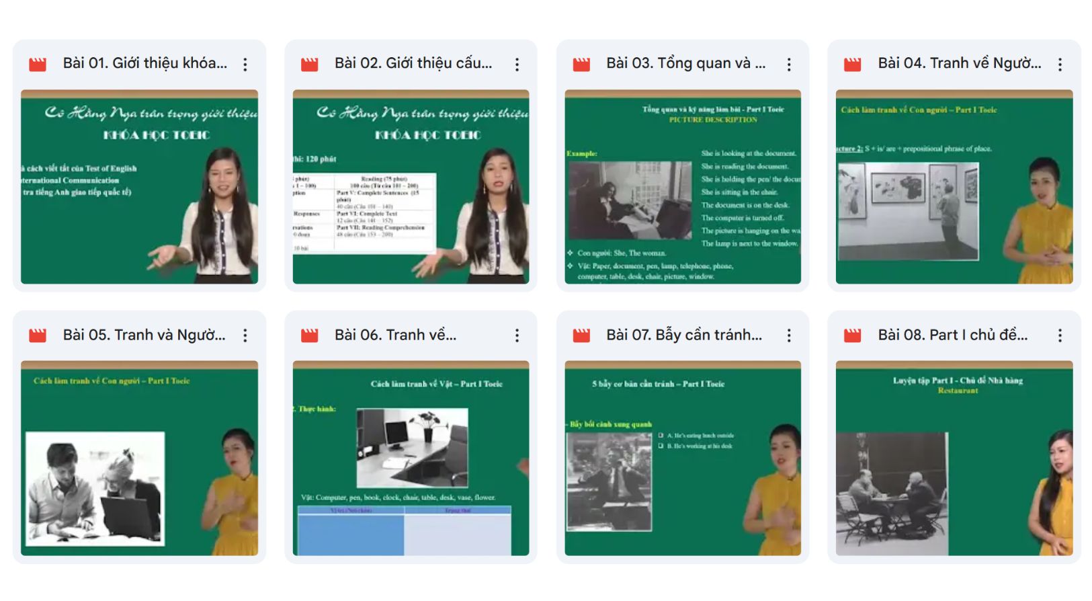Viewport: 1092px width, 601px height.
Task: Select file name 'Bài 02. Giới thiệu cấu...'
Action: pyautogui.click(x=413, y=63)
